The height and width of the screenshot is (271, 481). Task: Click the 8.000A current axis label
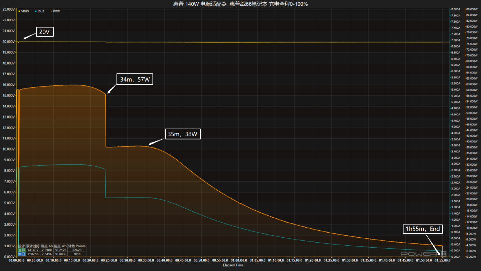(x=456, y=9)
